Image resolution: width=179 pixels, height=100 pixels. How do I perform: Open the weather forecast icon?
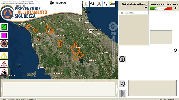pyautogui.click(x=112, y=4)
